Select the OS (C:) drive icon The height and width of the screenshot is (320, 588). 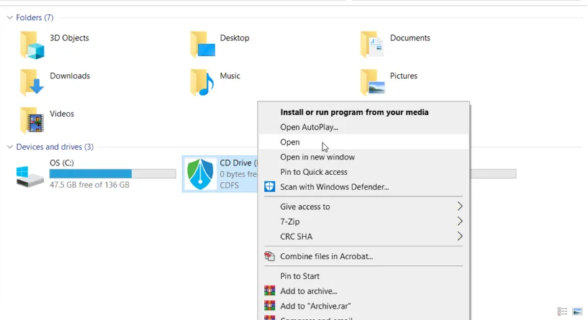[x=30, y=177]
